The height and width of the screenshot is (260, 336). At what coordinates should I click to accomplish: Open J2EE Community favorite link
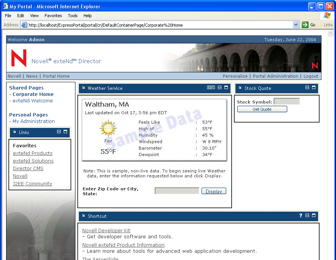tap(32, 184)
